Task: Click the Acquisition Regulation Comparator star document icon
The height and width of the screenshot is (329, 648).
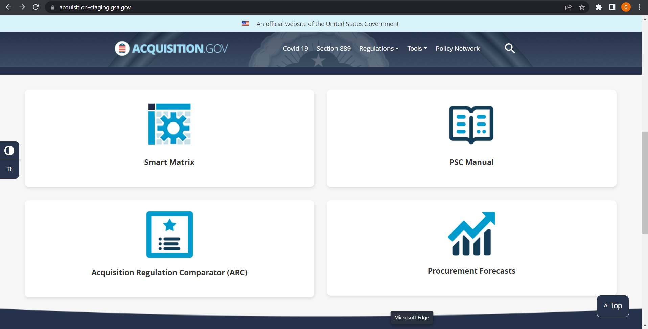Action: [169, 235]
